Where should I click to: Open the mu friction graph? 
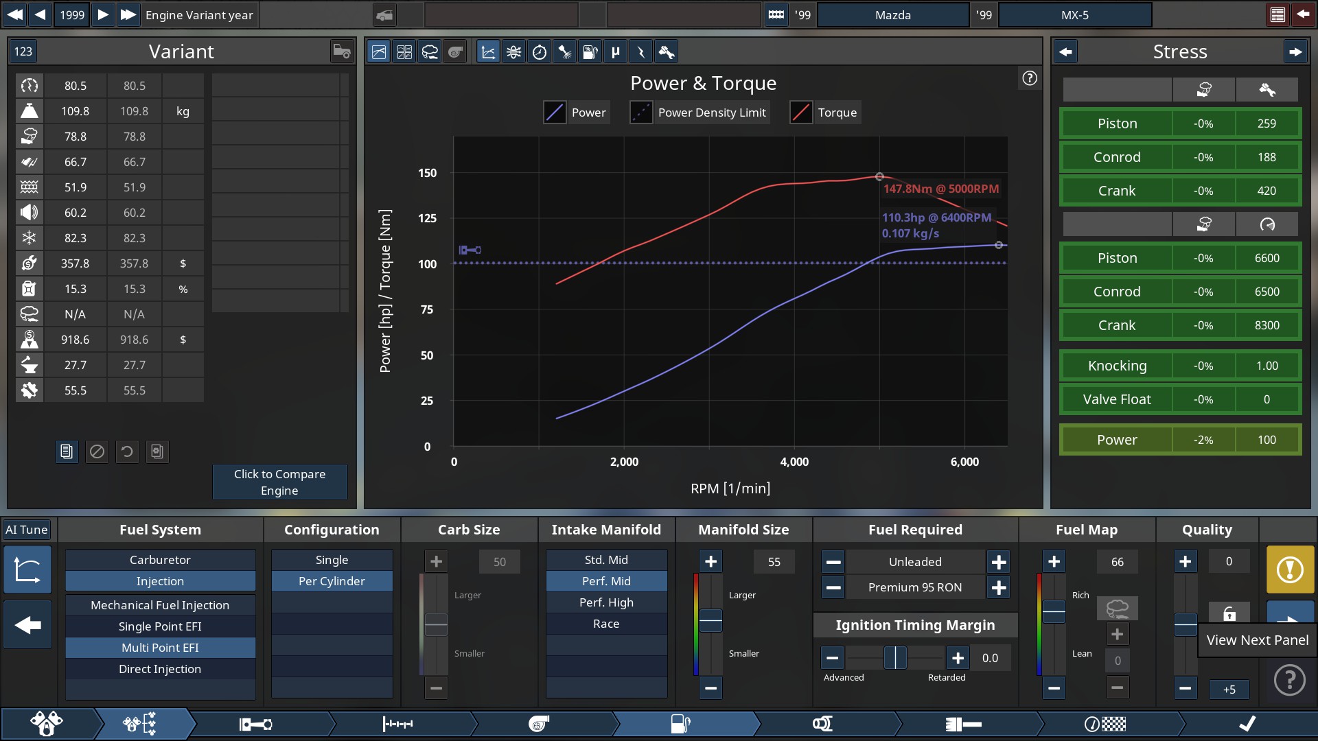tap(615, 51)
